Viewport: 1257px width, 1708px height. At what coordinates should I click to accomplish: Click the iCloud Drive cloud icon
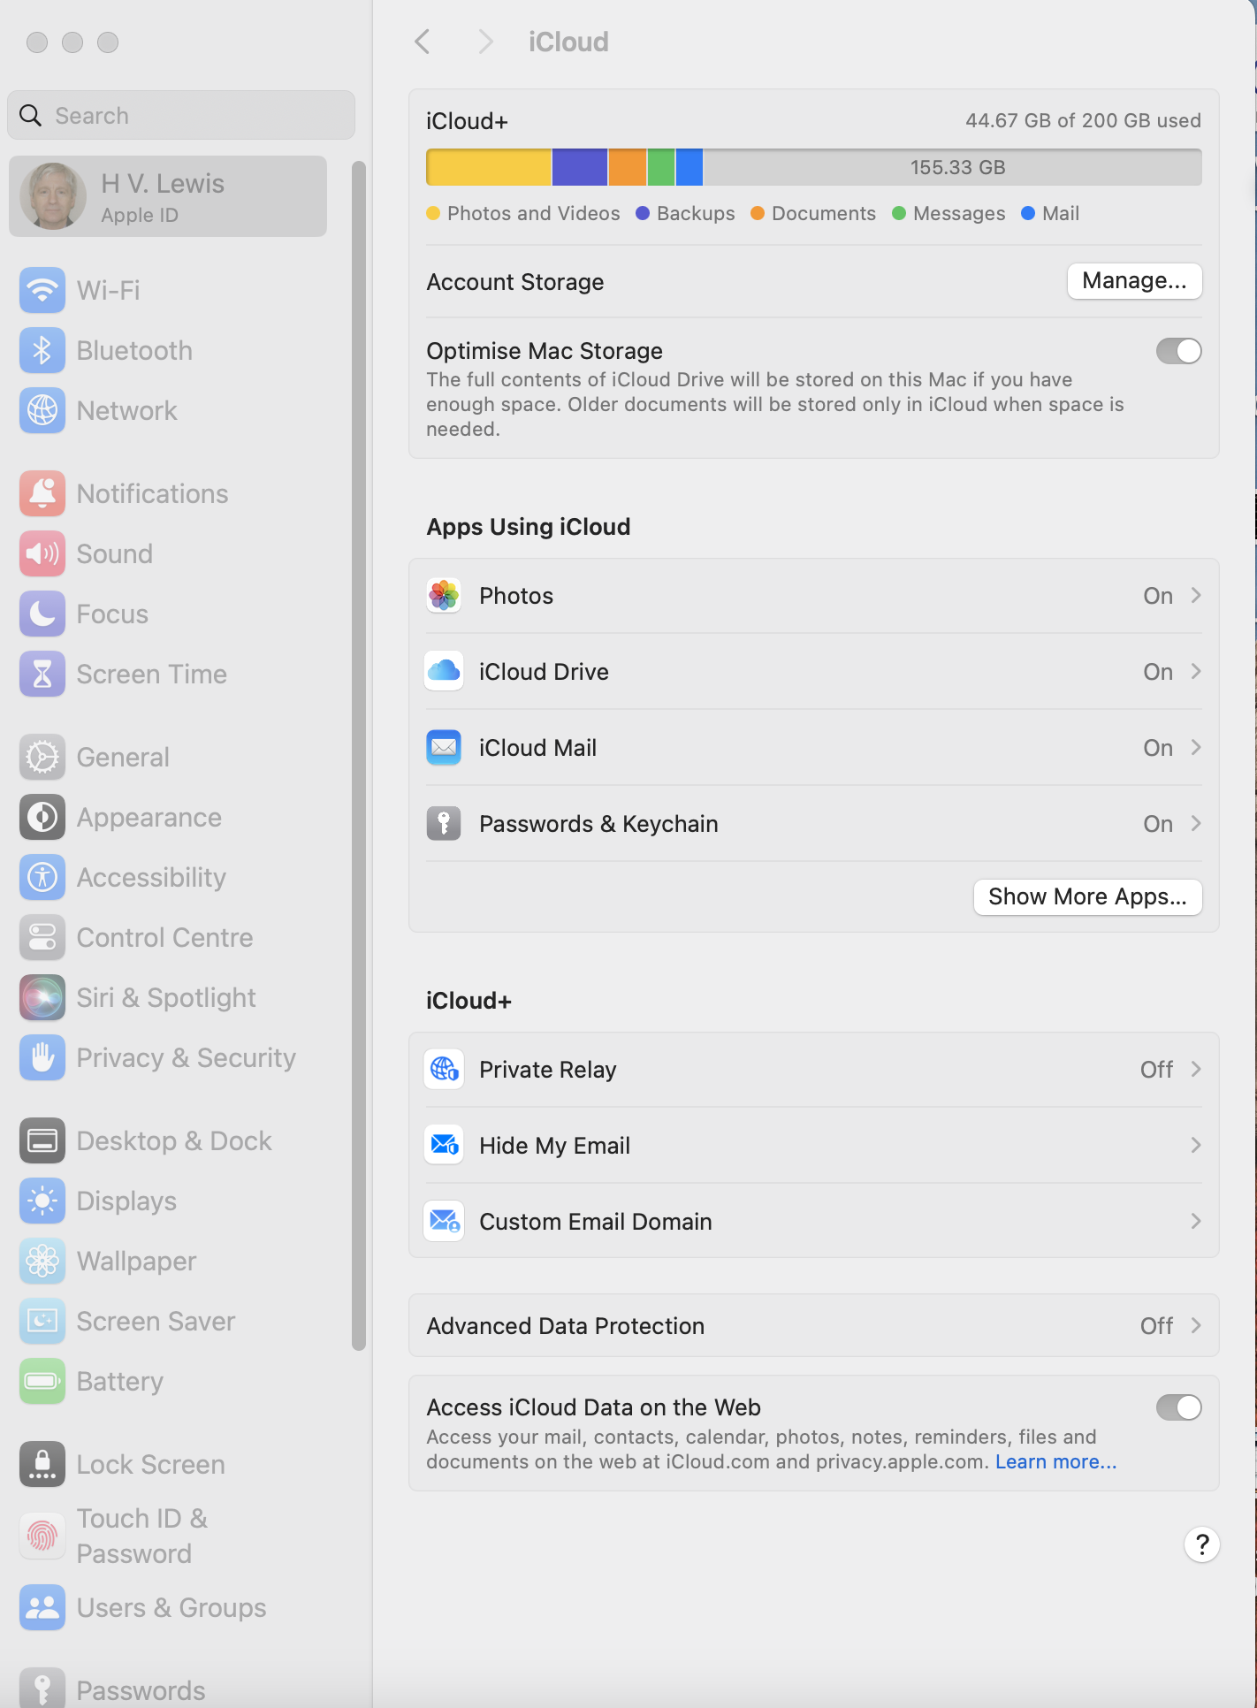[x=444, y=672]
